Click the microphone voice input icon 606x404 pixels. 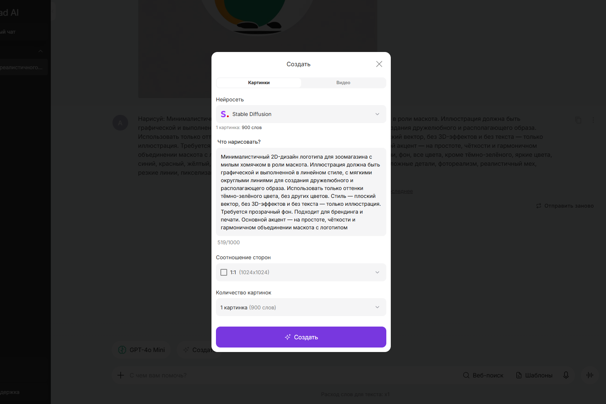pos(566,375)
